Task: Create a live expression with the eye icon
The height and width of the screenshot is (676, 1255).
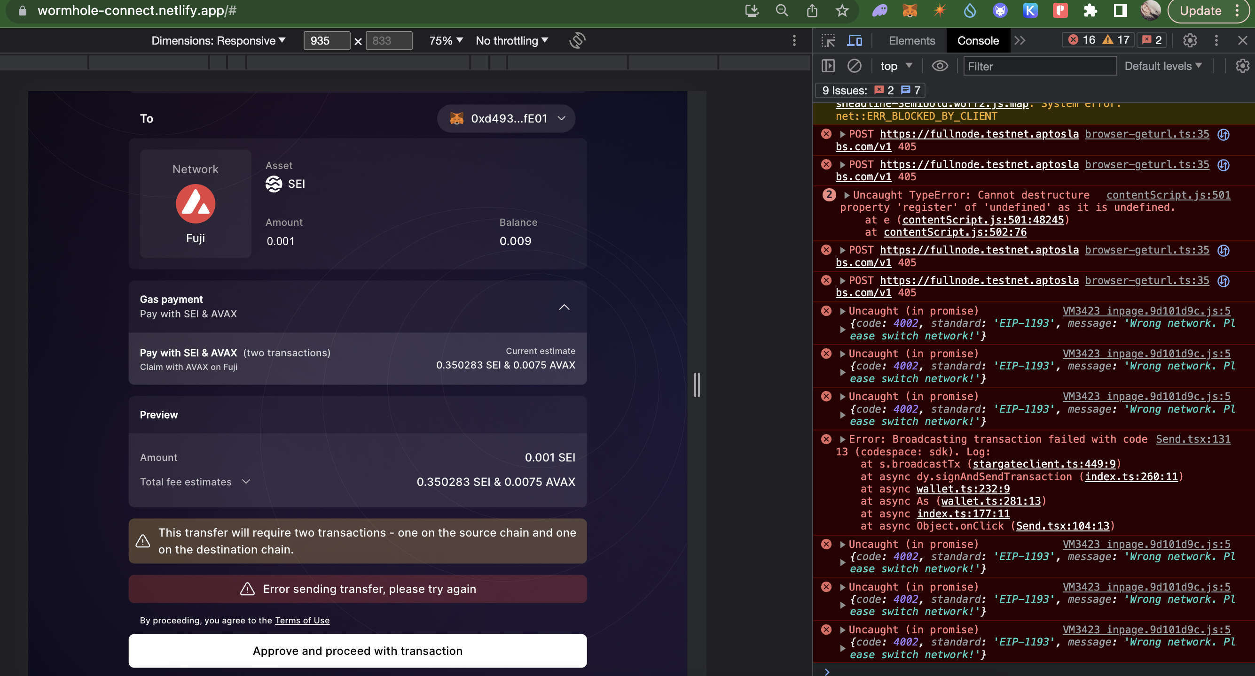Action: pyautogui.click(x=940, y=66)
